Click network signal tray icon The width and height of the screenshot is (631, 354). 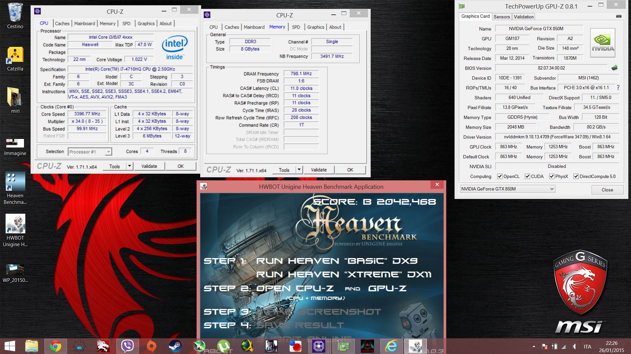coord(564,346)
